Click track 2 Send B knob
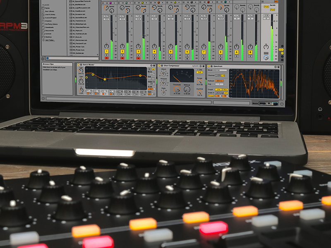This screenshot has height=248, width=331. [x=128, y=11]
